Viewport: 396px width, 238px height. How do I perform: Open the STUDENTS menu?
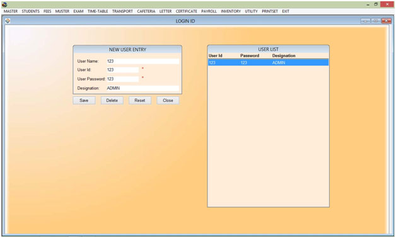coord(30,11)
